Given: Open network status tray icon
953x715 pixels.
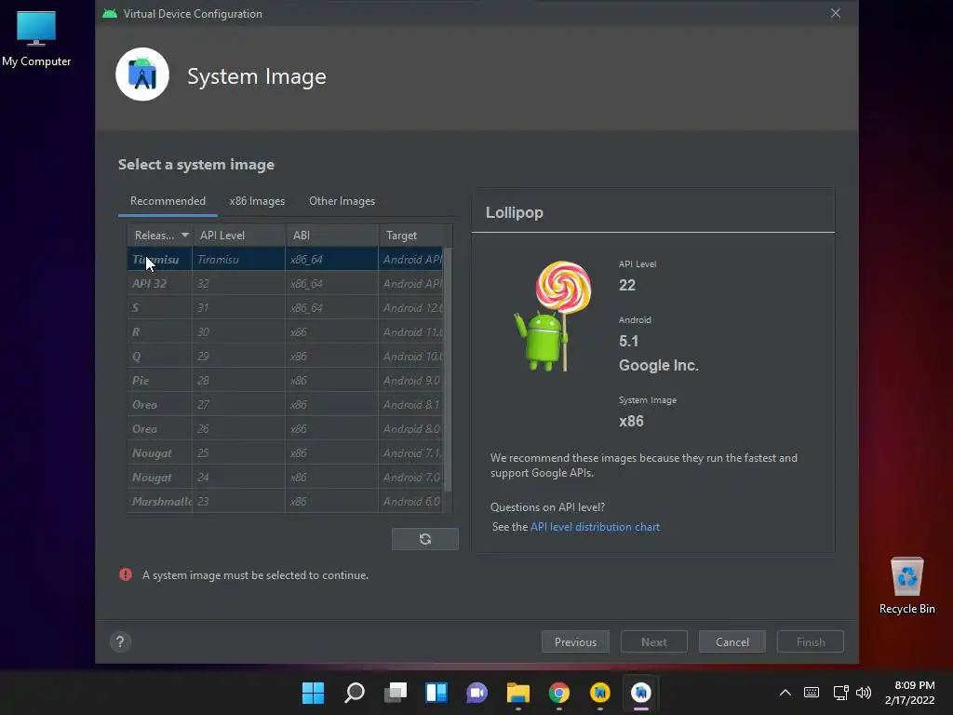Looking at the screenshot, I should click(x=840, y=693).
